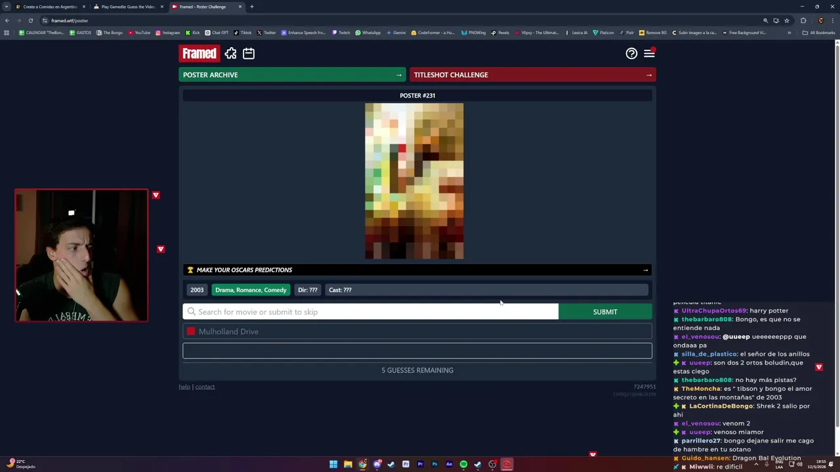This screenshot has width=840, height=472.
Task: Expand the bookmarks overflow chevron
Action: pos(789,33)
